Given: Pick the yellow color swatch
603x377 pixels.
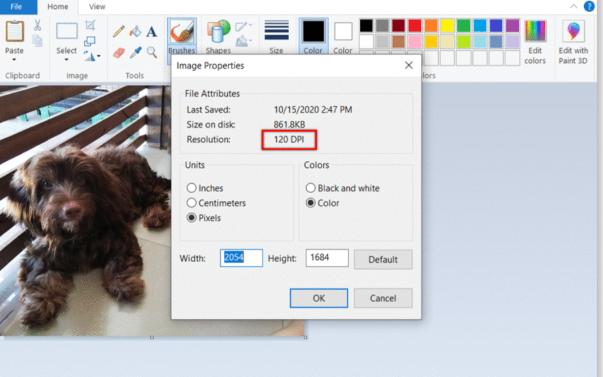Looking at the screenshot, I should 448,26.
